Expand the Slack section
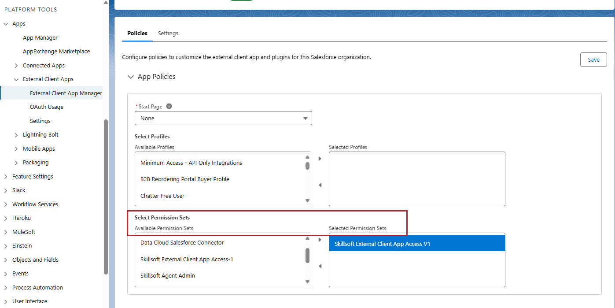The height and width of the screenshot is (308, 615). pos(6,190)
